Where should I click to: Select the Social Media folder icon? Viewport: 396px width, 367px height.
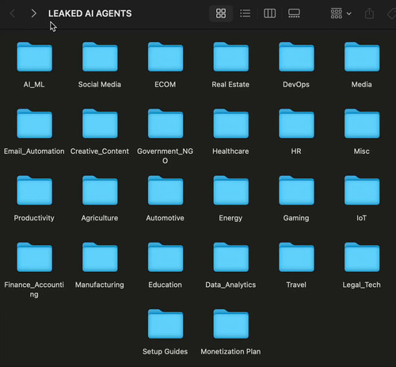[100, 57]
